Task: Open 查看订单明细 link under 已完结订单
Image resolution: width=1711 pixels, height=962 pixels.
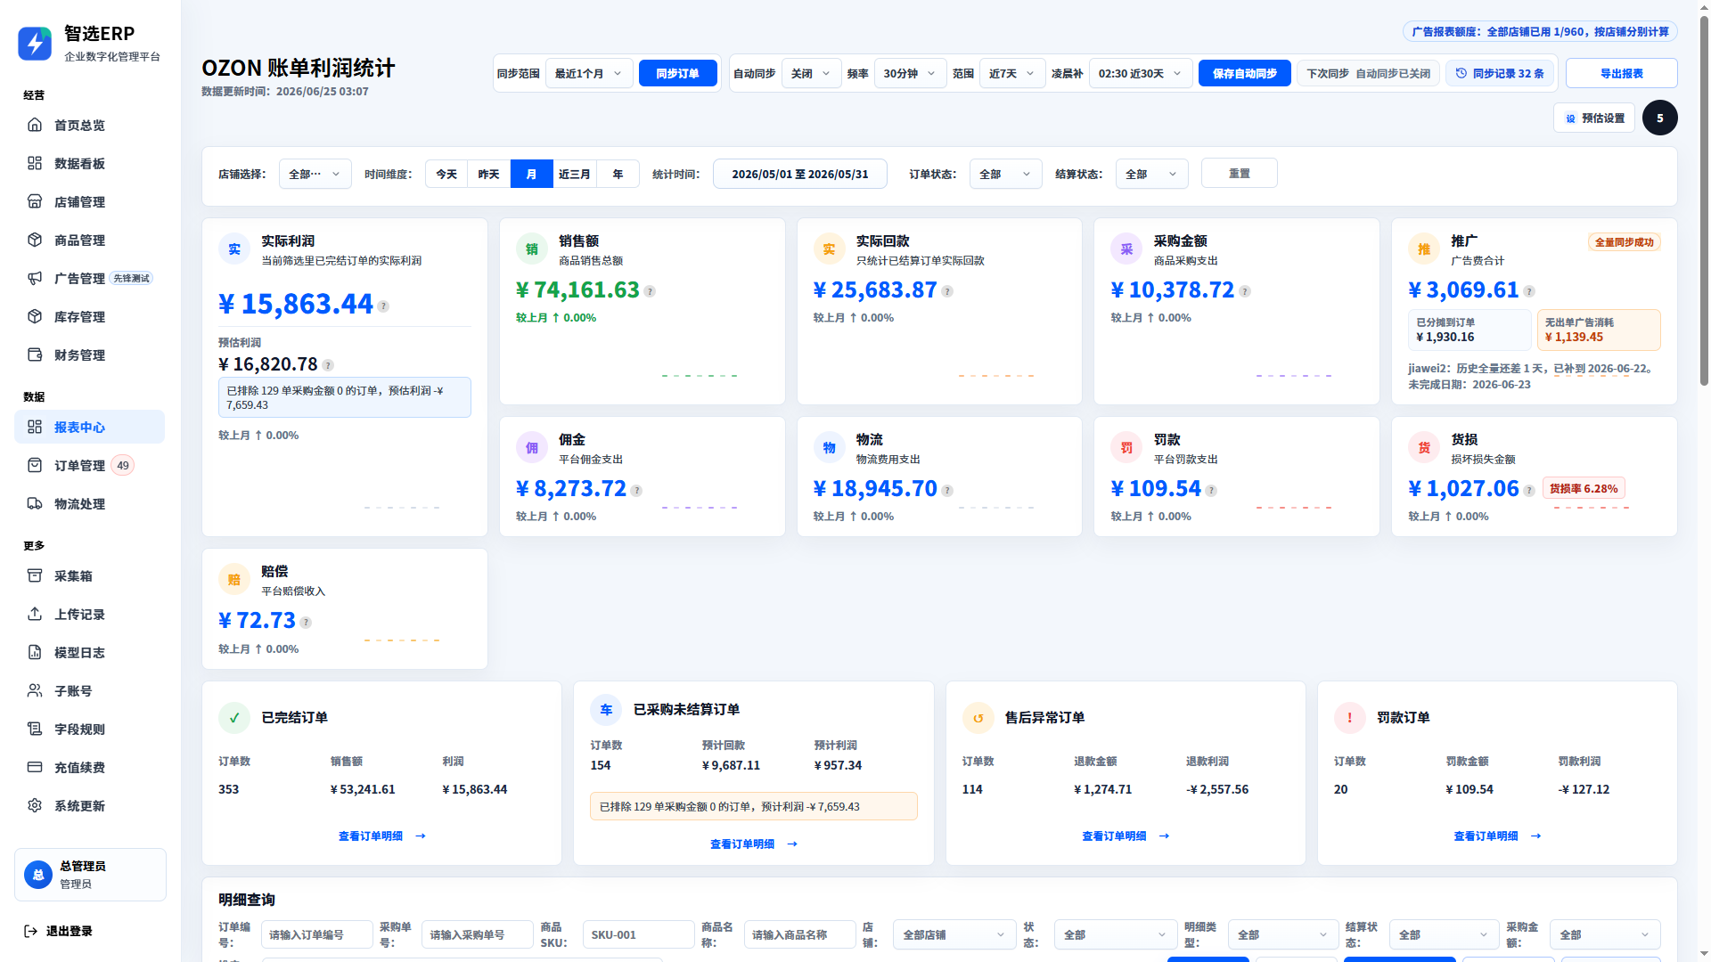Action: pos(381,836)
